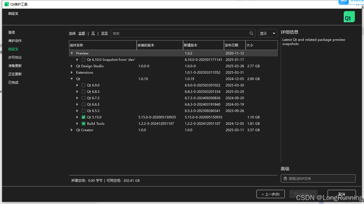This screenshot has width=364, height=204.
Task: Go to the 登录 step
Action: click(x=12, y=33)
